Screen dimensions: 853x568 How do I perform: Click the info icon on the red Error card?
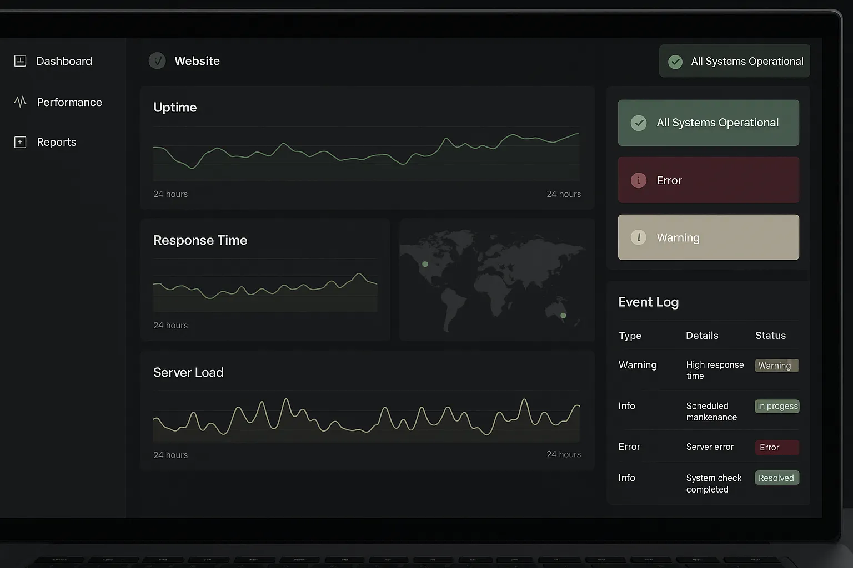coord(639,180)
